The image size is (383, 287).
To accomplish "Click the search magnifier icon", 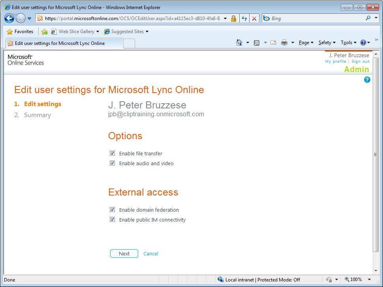I will pos(368,18).
